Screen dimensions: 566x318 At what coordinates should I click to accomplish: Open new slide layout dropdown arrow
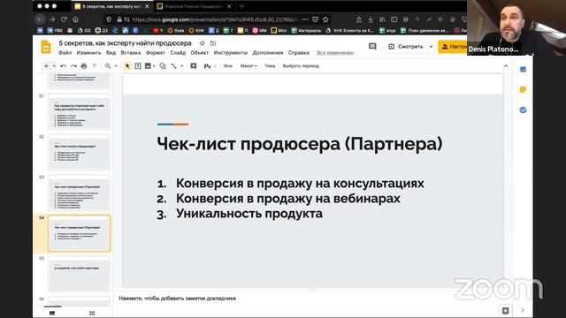[x=54, y=66]
